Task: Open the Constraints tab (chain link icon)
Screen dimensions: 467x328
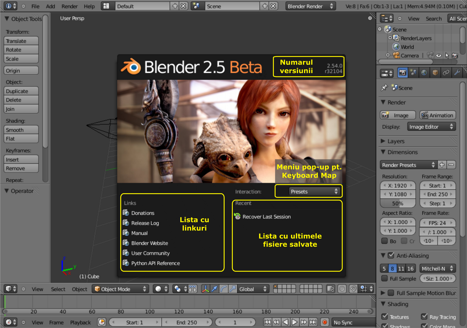Action: coord(446,72)
